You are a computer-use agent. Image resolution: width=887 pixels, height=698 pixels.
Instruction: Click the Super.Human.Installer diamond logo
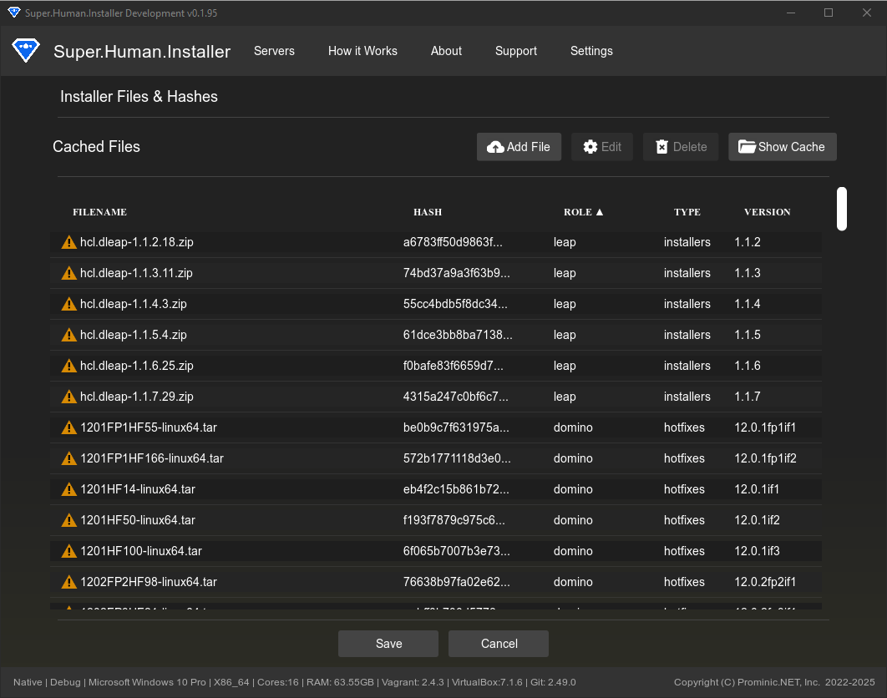click(x=25, y=51)
